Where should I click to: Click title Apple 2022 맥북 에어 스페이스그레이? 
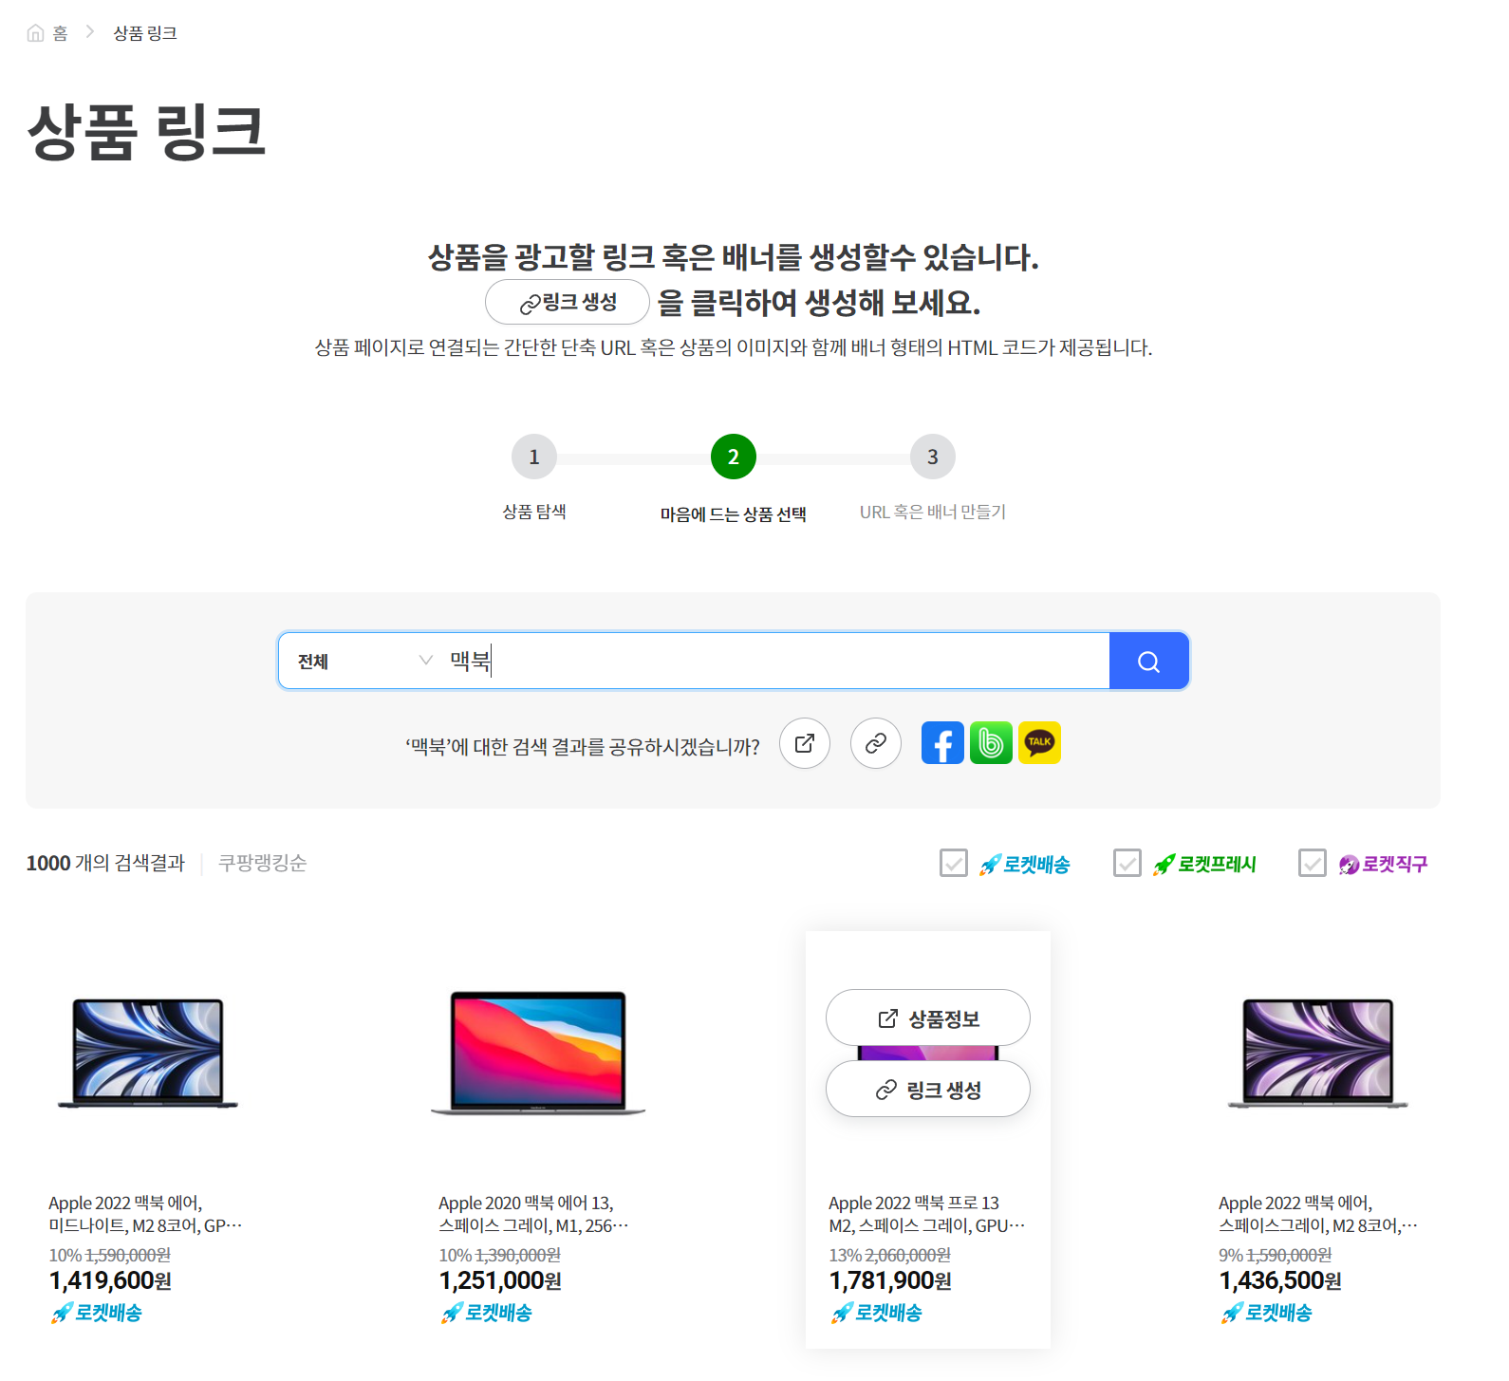pos(1318,1214)
